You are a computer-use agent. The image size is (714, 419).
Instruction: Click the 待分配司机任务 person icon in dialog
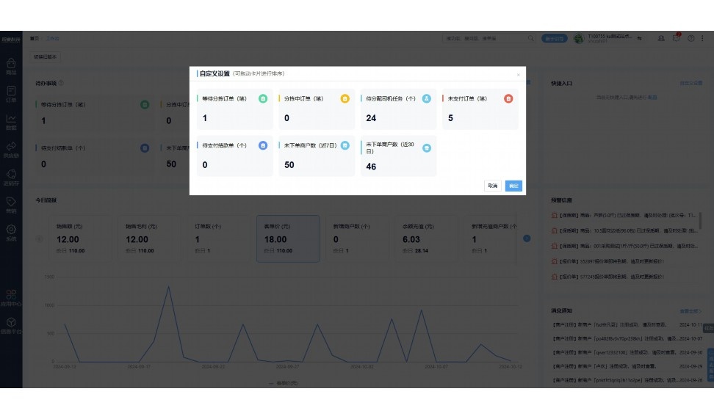(426, 99)
